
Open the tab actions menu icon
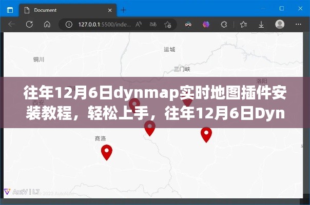pos(10,9)
